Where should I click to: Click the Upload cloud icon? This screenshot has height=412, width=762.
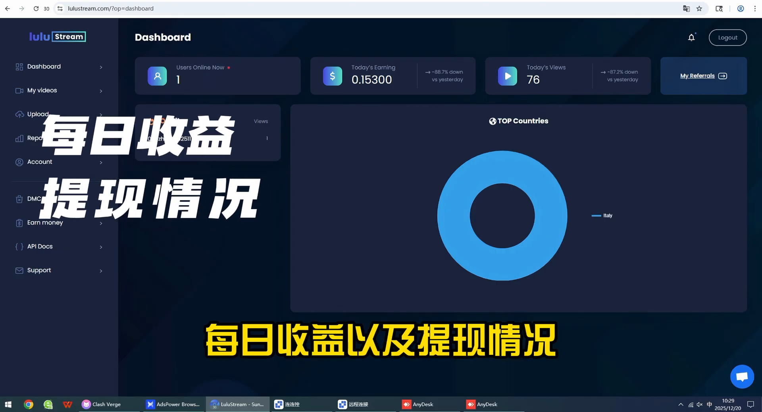tap(19, 114)
